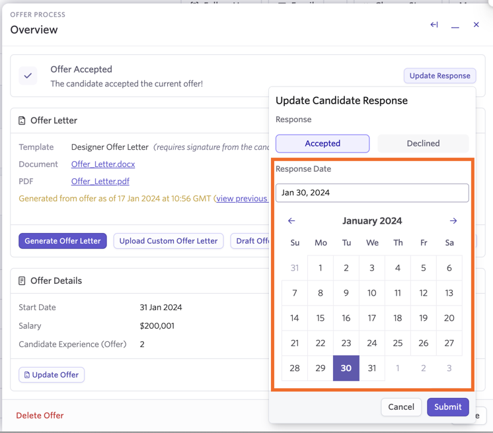
Task: Choose January 10 in the calendar
Action: pos(372,293)
